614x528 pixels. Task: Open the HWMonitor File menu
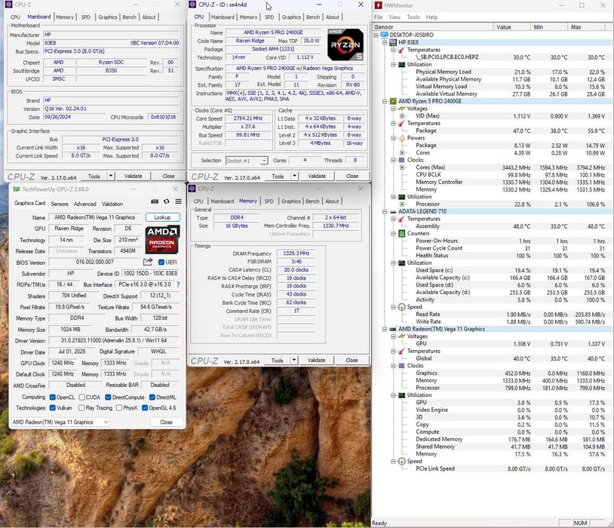click(378, 17)
